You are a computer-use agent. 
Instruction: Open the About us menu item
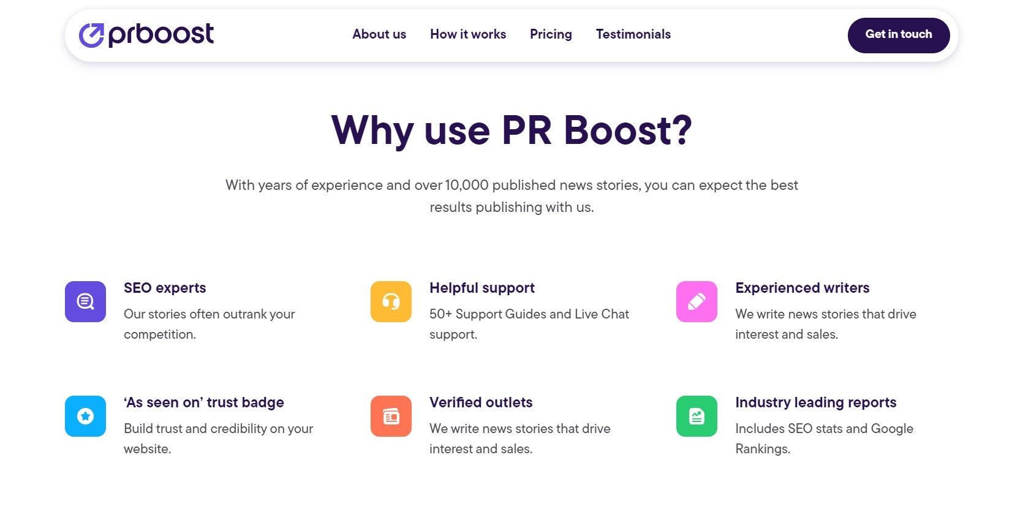click(x=379, y=34)
